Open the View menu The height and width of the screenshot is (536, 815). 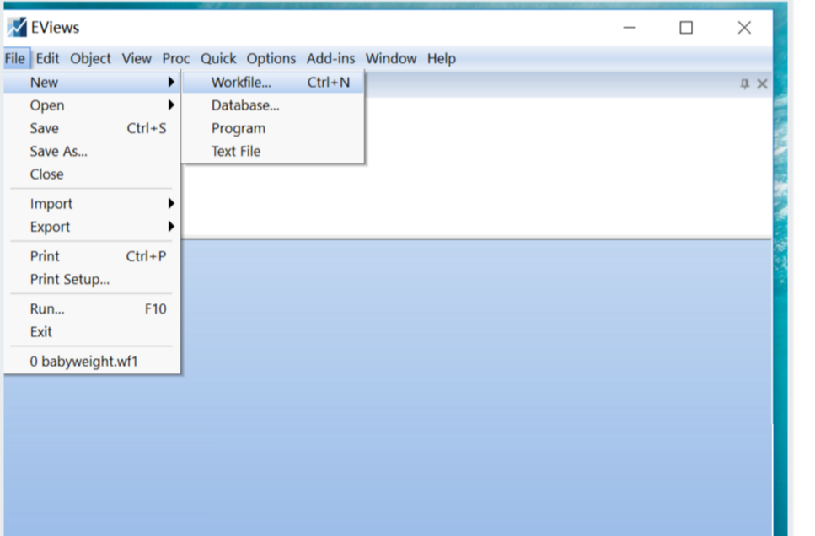[137, 58]
